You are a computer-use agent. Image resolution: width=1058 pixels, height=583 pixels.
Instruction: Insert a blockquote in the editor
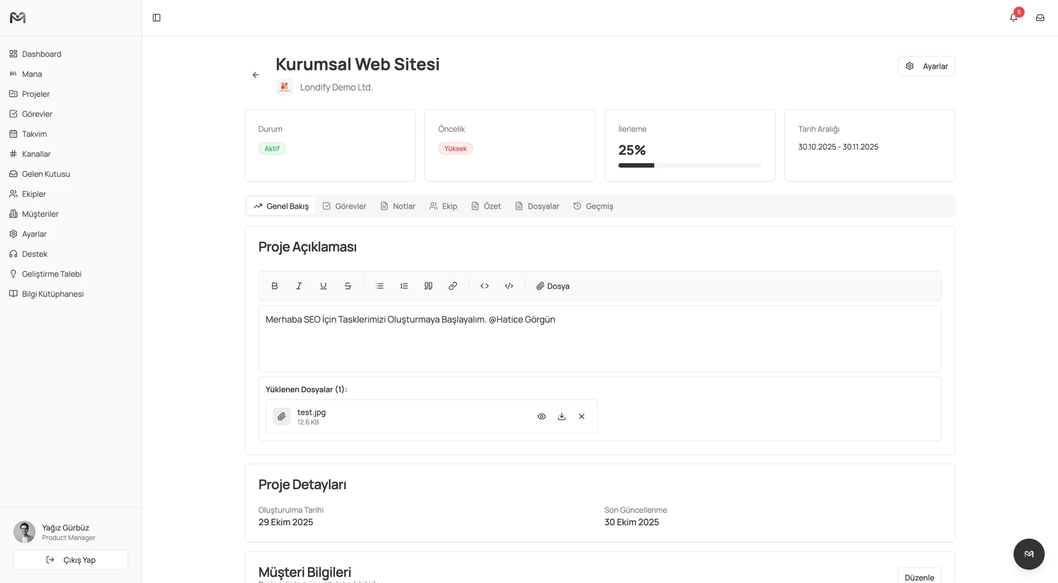point(428,285)
